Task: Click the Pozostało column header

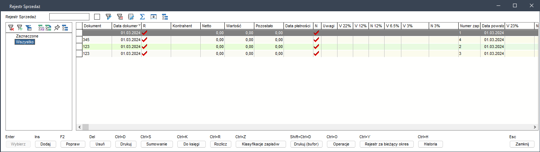Action: (x=269, y=26)
